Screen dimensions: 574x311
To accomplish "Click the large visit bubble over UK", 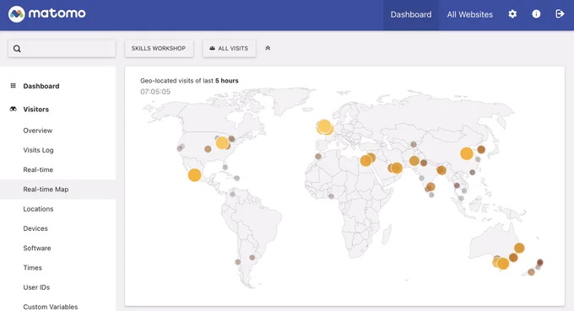I will [x=324, y=126].
